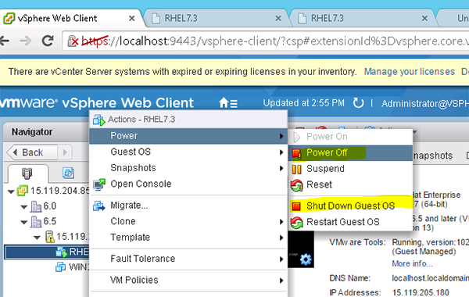Switch to the second RHEL7.3 browser tab
Viewport: 469px width, 297px height.
(x=327, y=18)
